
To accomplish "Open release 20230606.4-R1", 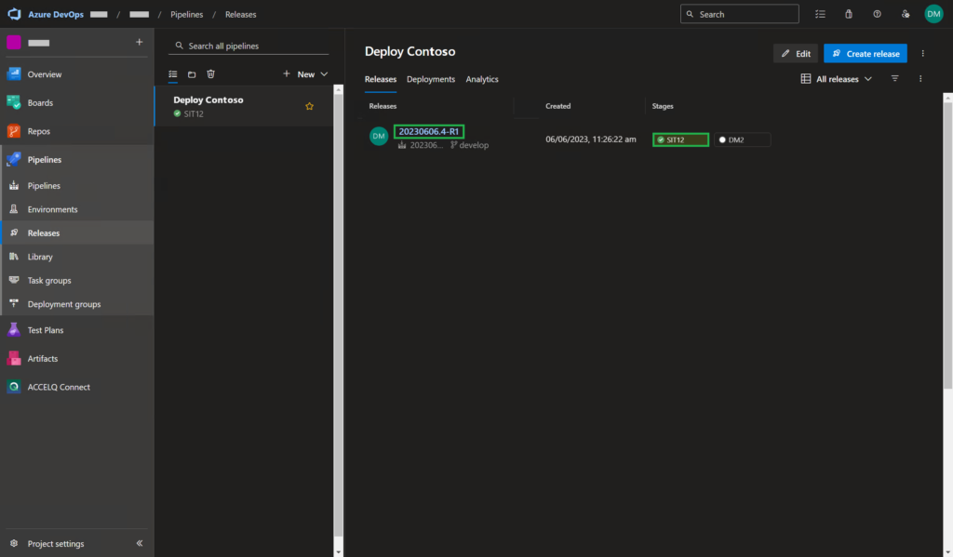I will (x=428, y=131).
